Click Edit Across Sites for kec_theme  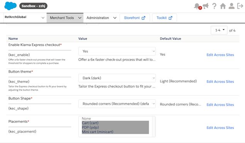[x=220, y=81]
